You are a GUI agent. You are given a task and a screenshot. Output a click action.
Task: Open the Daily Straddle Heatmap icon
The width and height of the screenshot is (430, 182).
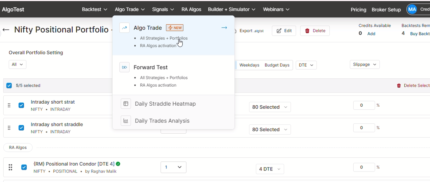(x=126, y=104)
